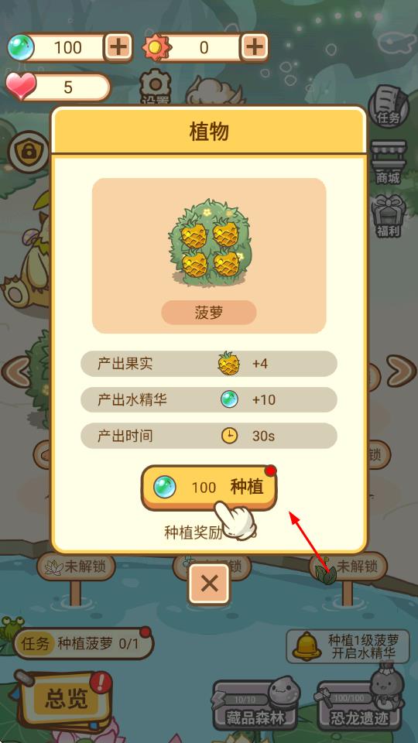Tap the 任务 种植菠萝 0/1 quest bar

pos(84,643)
